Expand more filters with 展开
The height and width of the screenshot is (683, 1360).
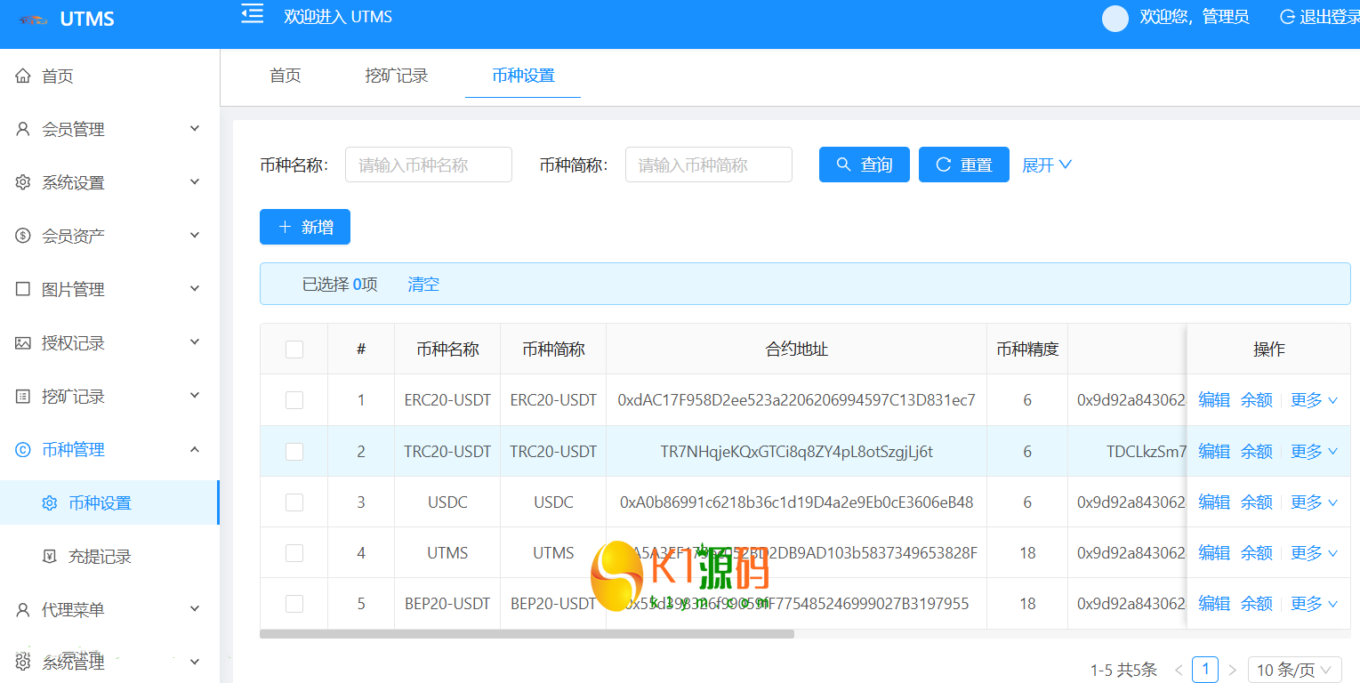click(1047, 165)
